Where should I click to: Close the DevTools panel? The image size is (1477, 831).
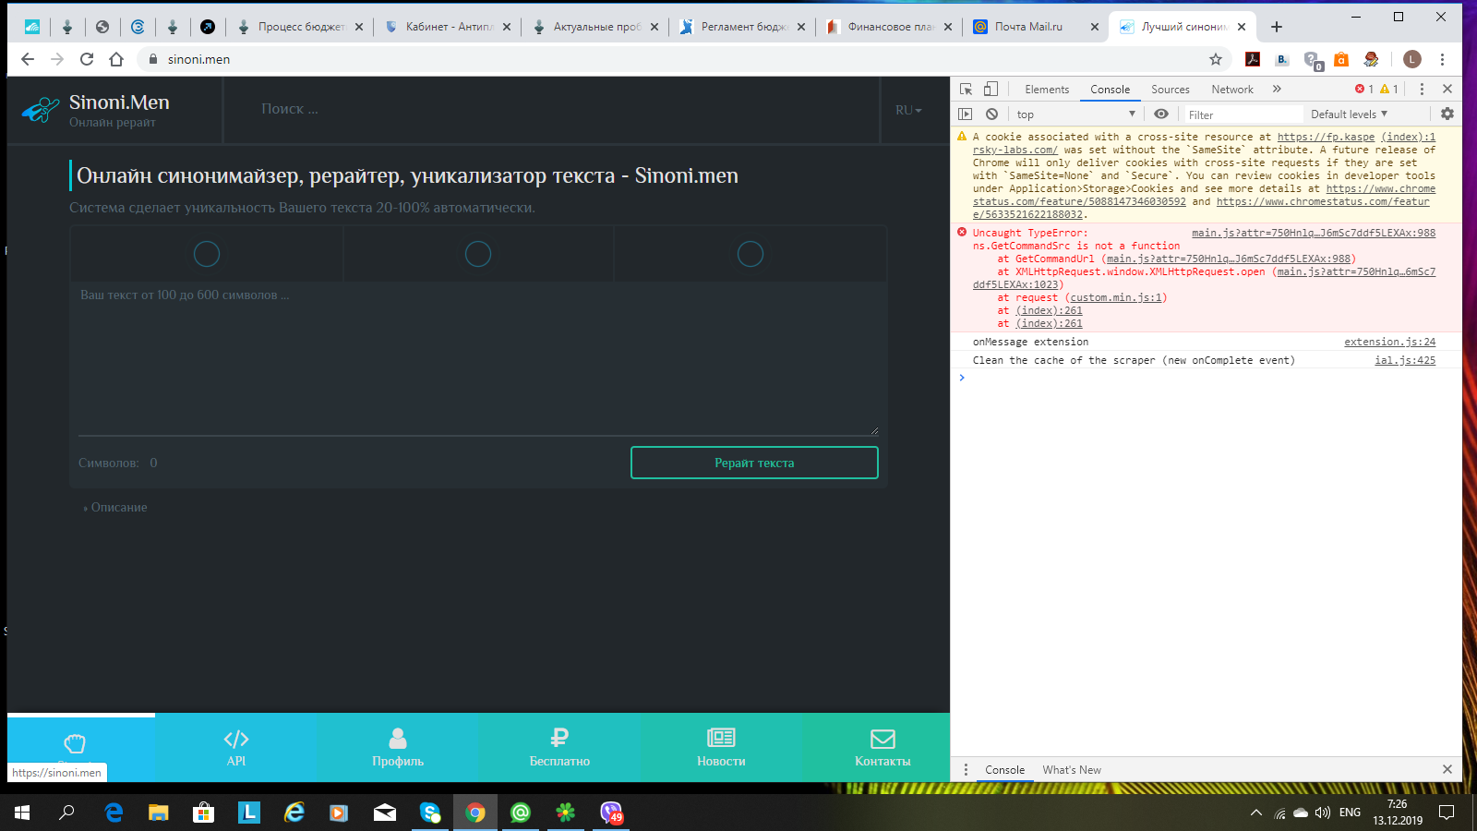1447,89
